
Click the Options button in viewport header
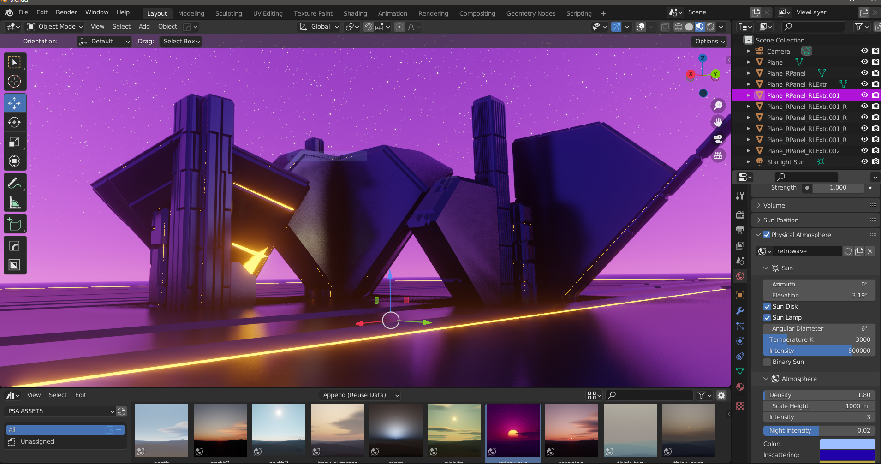(709, 42)
